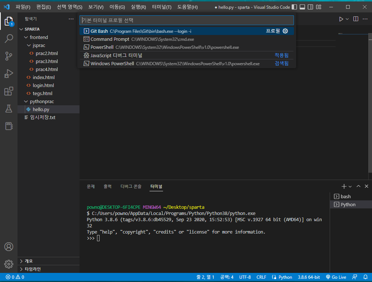Screen dimensions: 372x282
Task: Select the bash terminal instance
Action: pyautogui.click(x=351, y=196)
